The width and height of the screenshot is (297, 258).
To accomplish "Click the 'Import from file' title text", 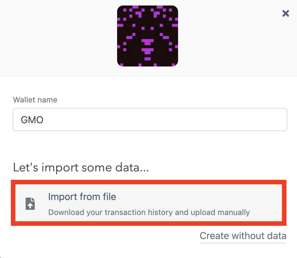I will click(82, 197).
